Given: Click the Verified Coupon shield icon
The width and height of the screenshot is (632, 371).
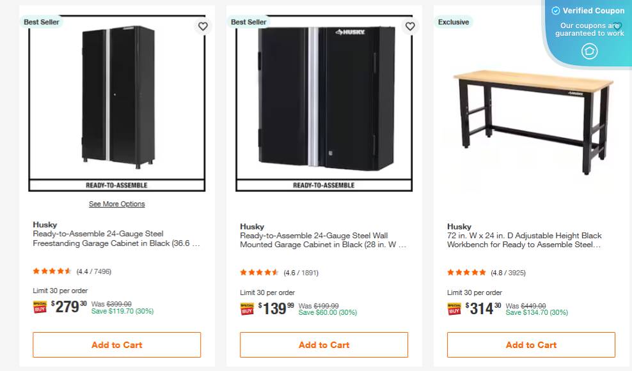Looking at the screenshot, I should [589, 51].
